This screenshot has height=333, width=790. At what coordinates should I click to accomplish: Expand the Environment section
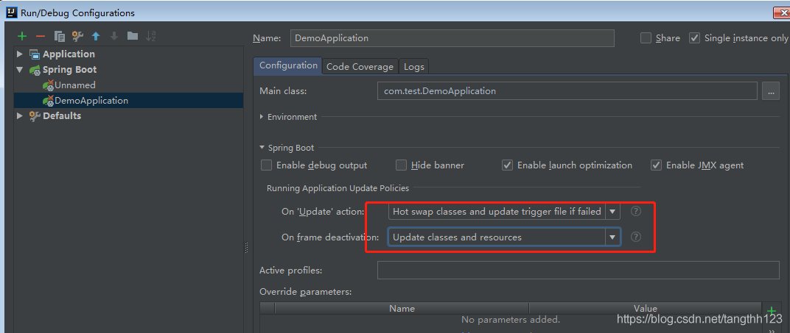tap(262, 117)
